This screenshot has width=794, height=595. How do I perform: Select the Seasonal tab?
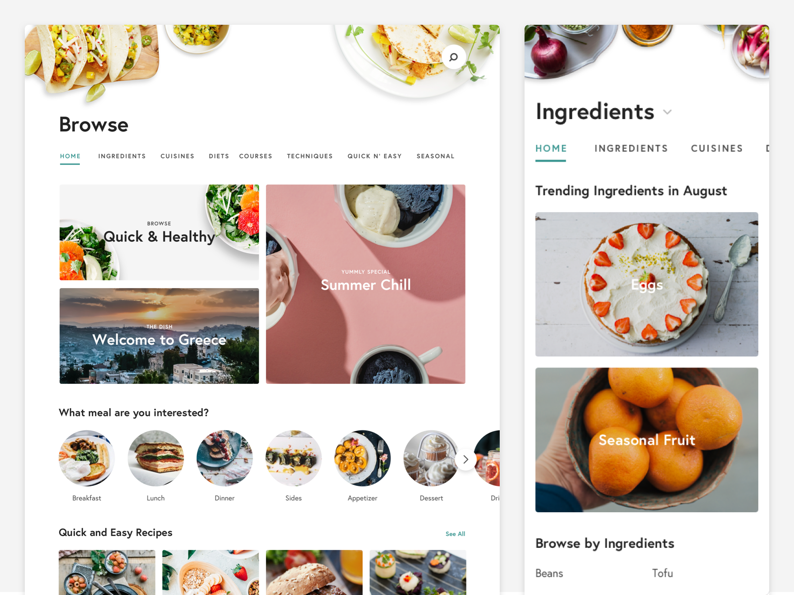coord(436,156)
